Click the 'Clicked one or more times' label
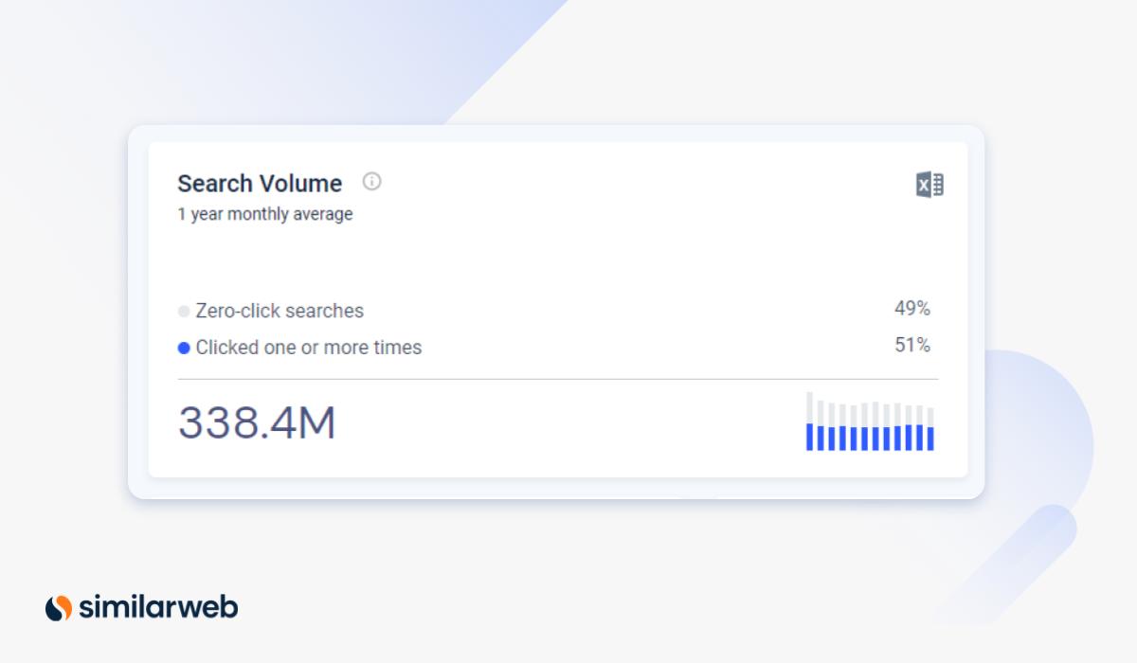 tap(309, 348)
